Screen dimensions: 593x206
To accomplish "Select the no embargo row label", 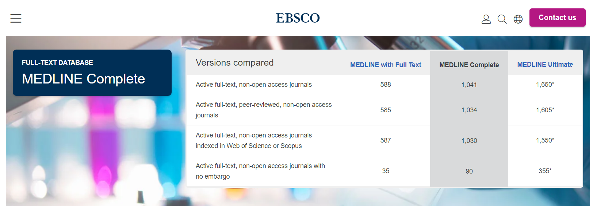I will tap(260, 171).
